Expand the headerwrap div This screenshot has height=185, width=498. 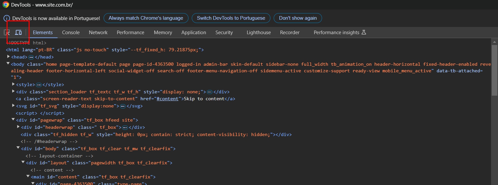[18, 127]
